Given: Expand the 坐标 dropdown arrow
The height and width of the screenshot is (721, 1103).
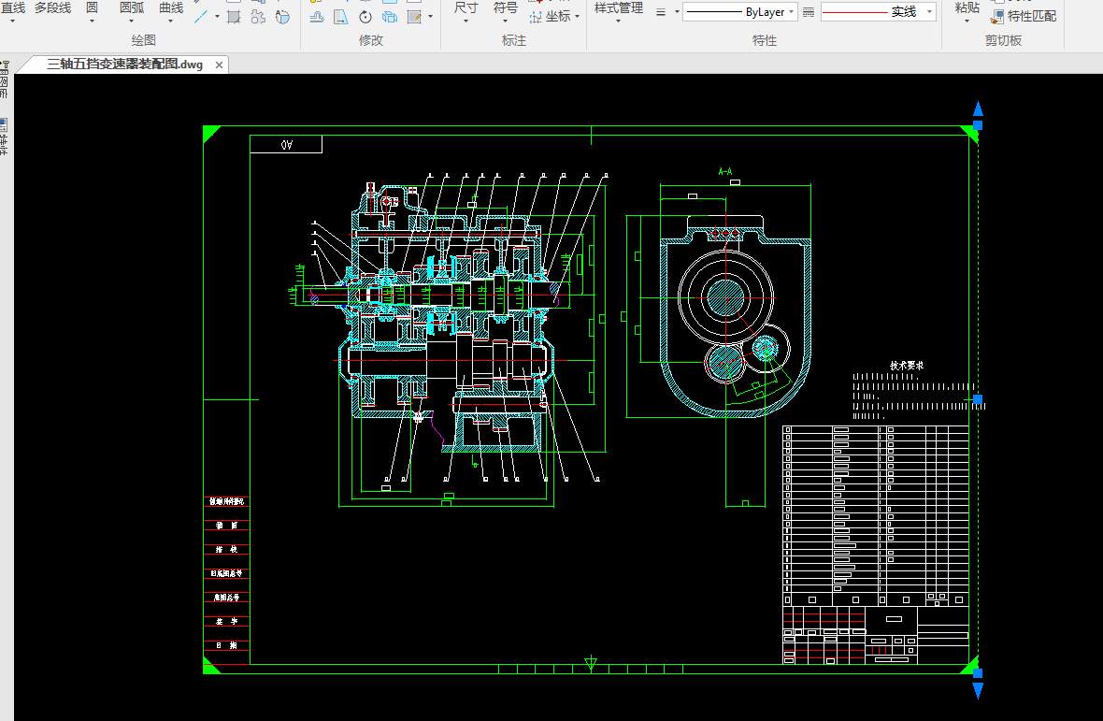Looking at the screenshot, I should (577, 17).
